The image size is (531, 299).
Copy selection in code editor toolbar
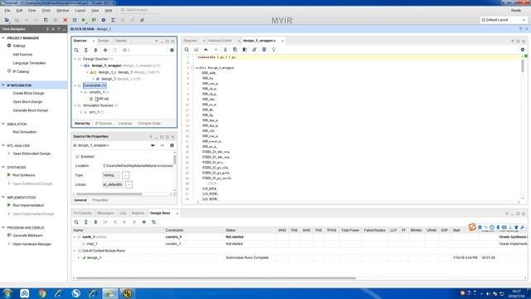click(235, 50)
